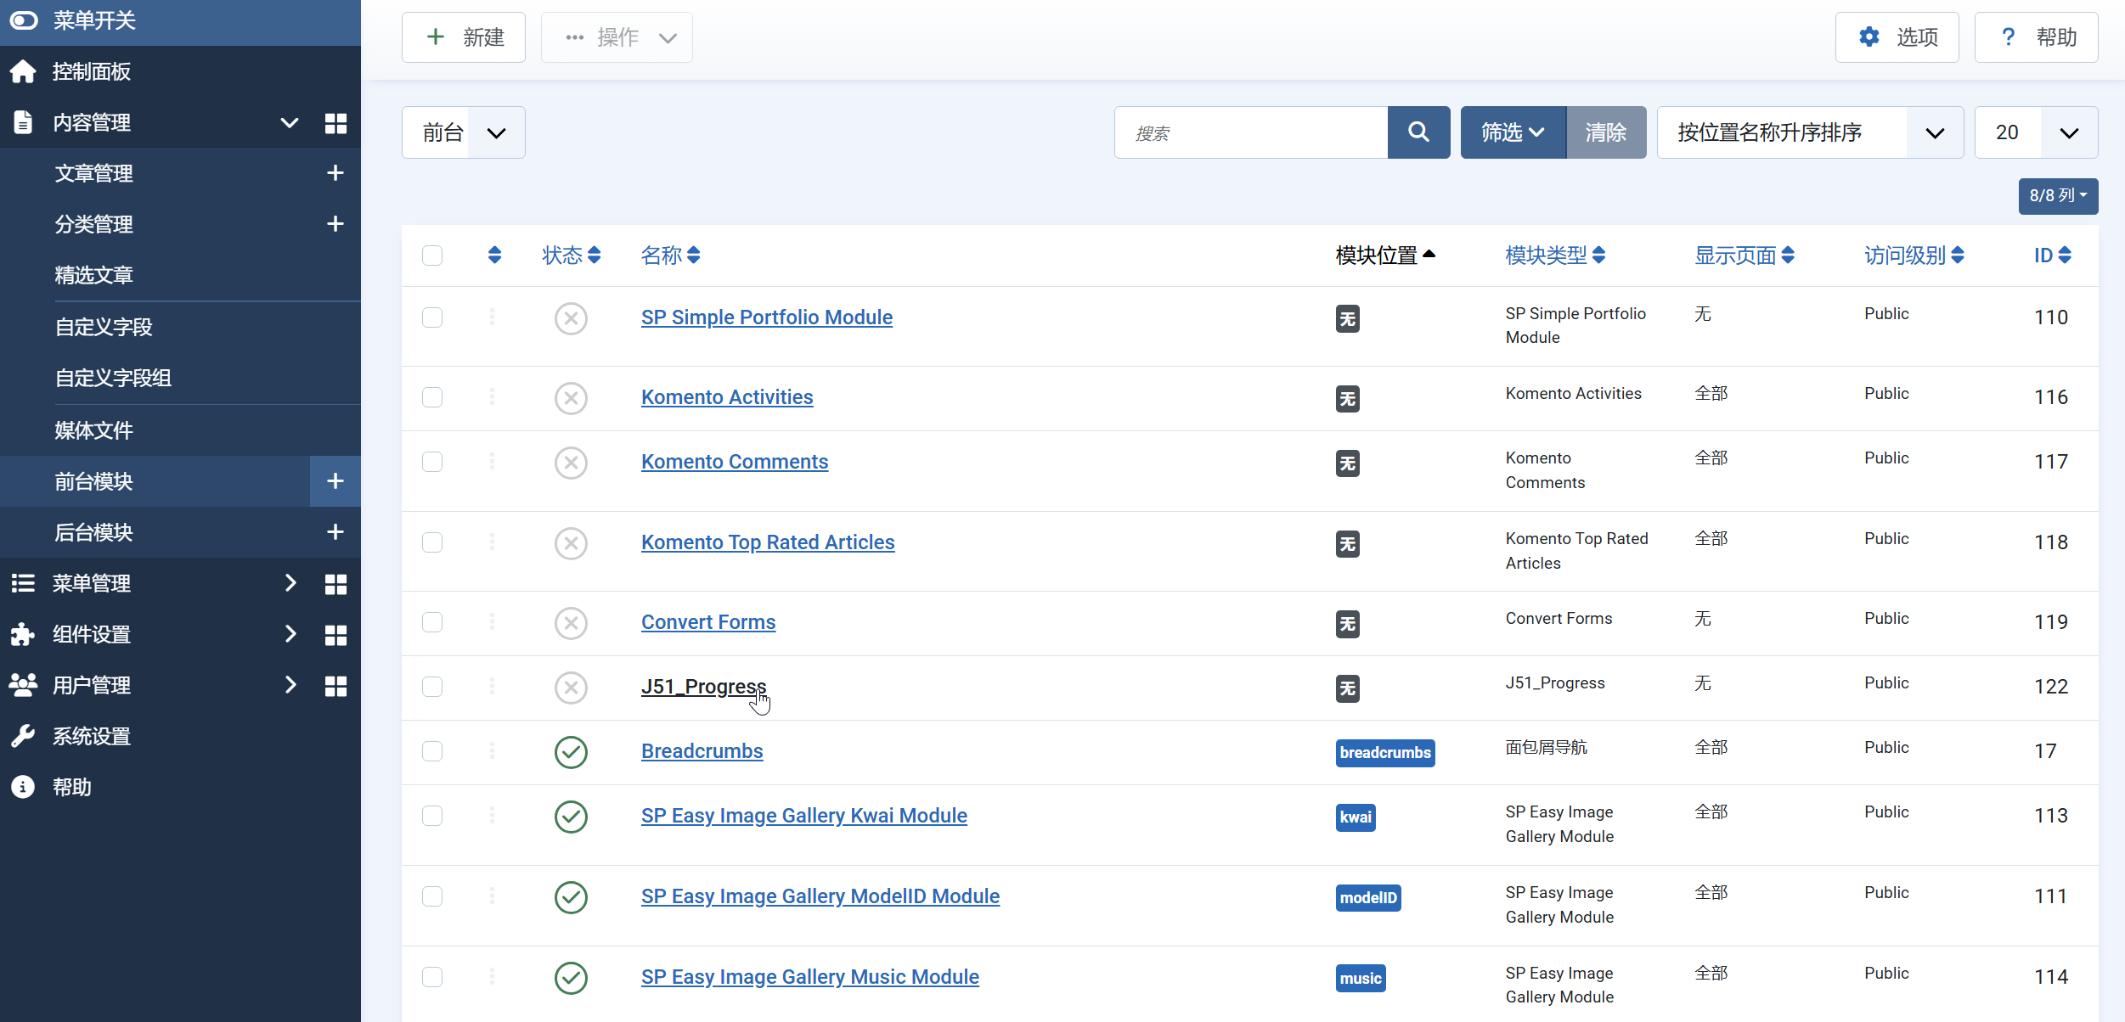
Task: Tick the checkbox for Convert Forms row
Action: click(432, 622)
